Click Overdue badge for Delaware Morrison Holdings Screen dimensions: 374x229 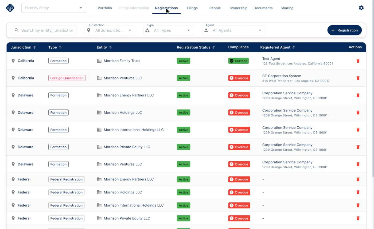(239, 113)
